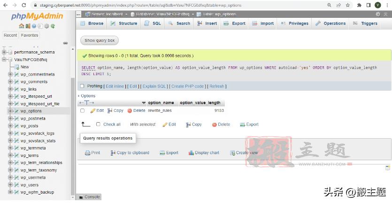392x203 pixels.
Task: Expand wp_comments table node
Action: click(10, 82)
